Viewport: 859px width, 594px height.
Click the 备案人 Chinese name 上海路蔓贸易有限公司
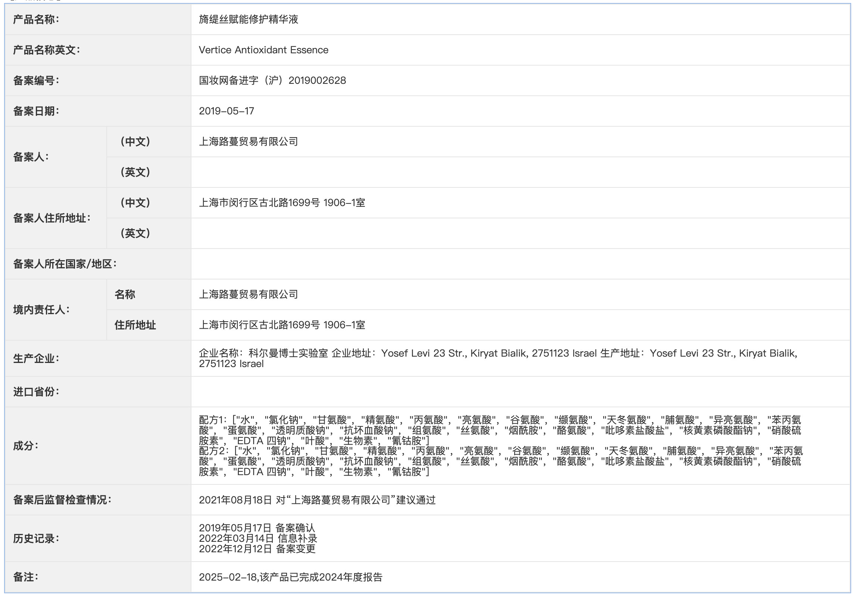[249, 142]
